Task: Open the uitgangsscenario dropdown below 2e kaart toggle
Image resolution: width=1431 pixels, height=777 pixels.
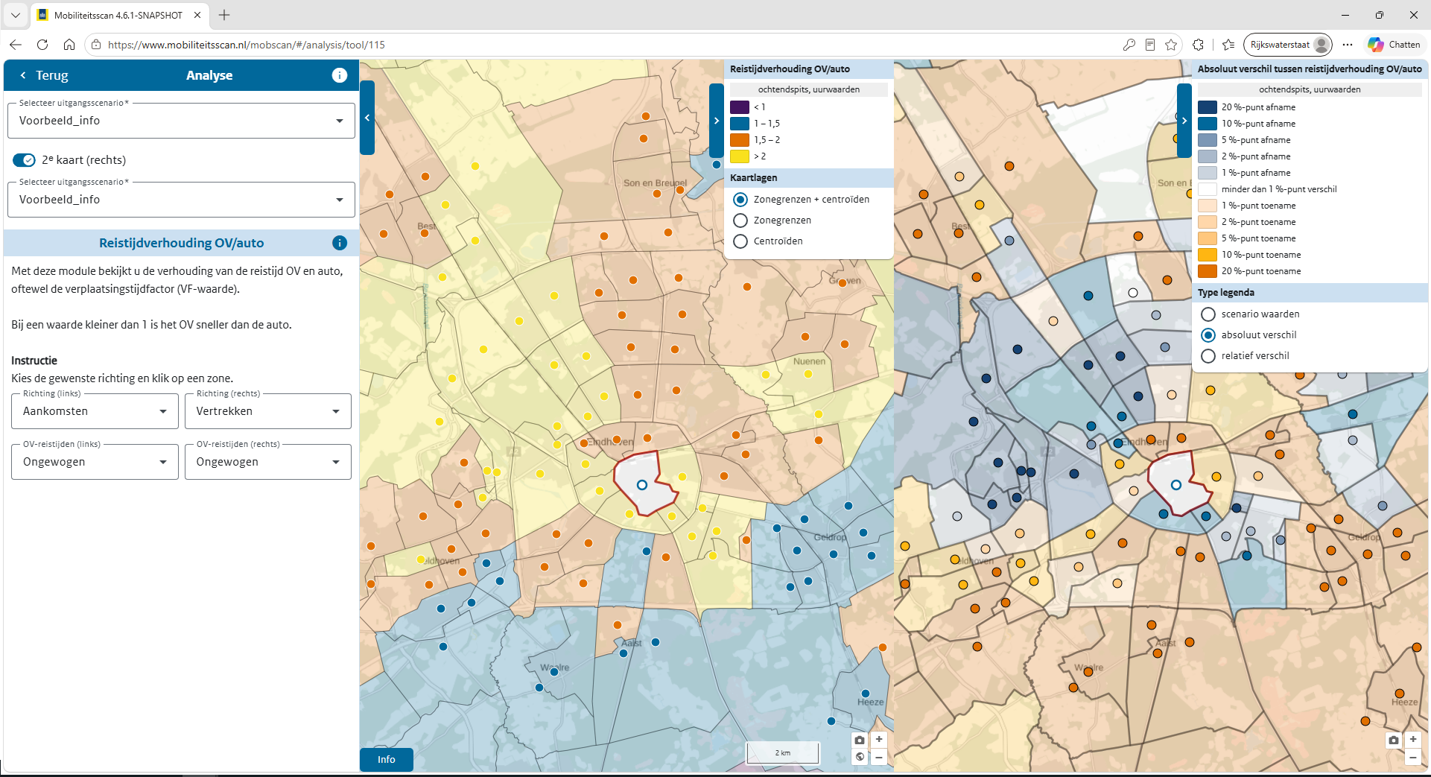Action: (181, 200)
